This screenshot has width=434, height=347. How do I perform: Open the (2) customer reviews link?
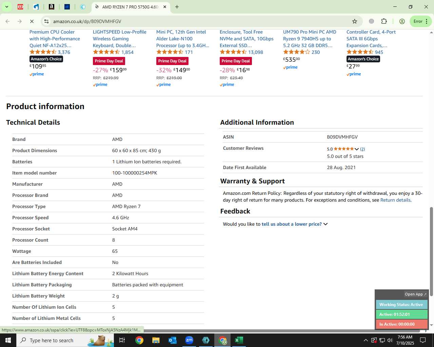tap(362, 149)
